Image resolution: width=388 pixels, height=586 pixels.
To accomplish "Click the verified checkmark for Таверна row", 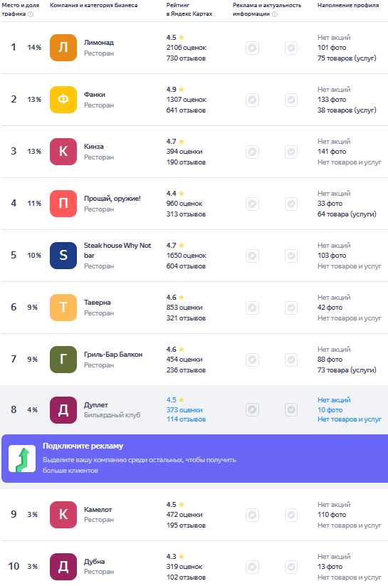I will click(x=291, y=308).
